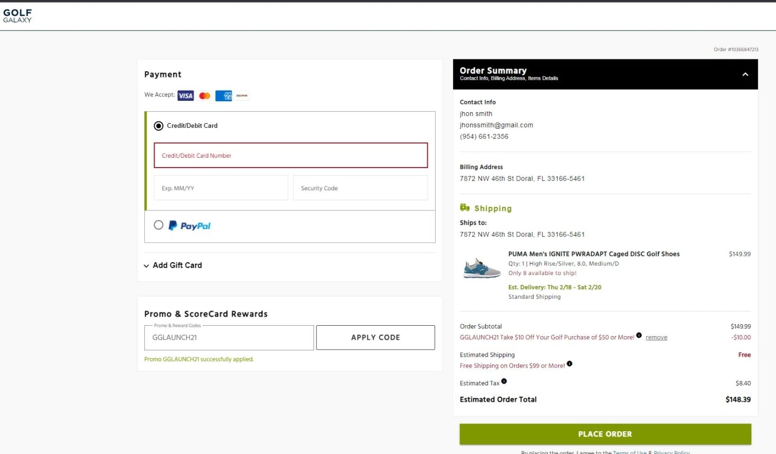Open the Terms of Use link

pyautogui.click(x=630, y=452)
